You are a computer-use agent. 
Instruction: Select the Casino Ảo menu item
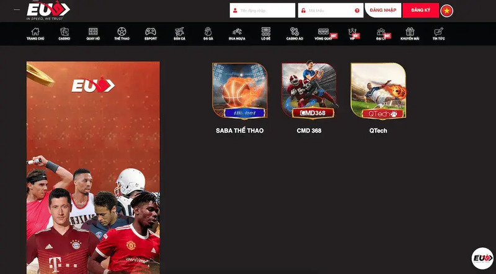pos(294,34)
